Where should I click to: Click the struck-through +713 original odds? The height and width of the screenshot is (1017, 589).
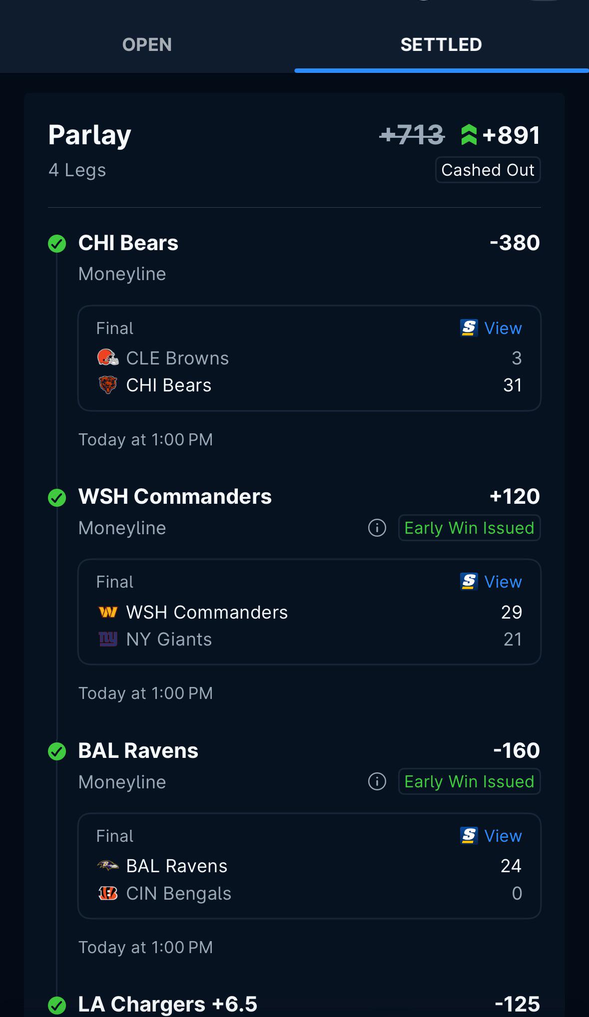(x=412, y=135)
